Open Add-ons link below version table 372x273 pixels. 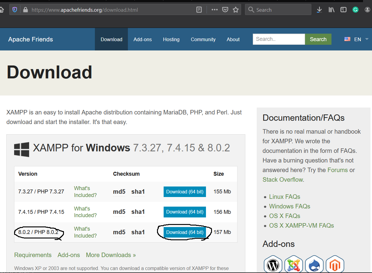69,255
